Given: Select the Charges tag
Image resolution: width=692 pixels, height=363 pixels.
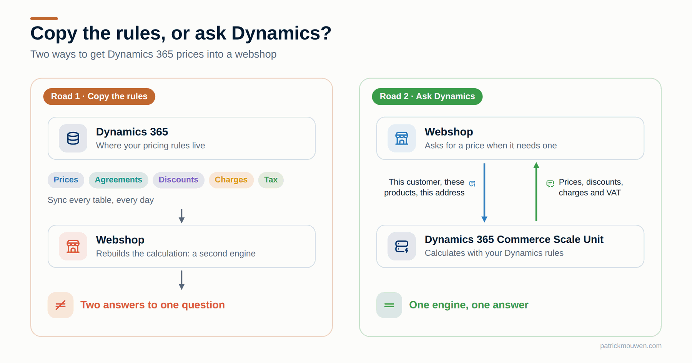Looking at the screenshot, I should (231, 180).
